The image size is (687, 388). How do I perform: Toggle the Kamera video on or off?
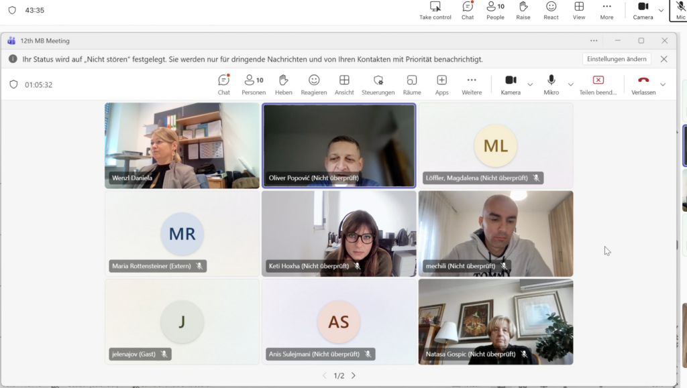pyautogui.click(x=511, y=84)
